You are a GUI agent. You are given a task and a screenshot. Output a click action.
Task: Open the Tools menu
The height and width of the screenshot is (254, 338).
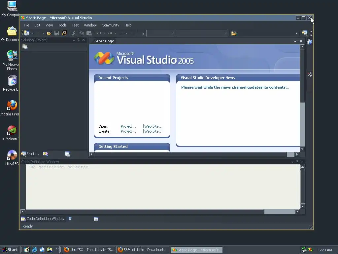tap(62, 25)
